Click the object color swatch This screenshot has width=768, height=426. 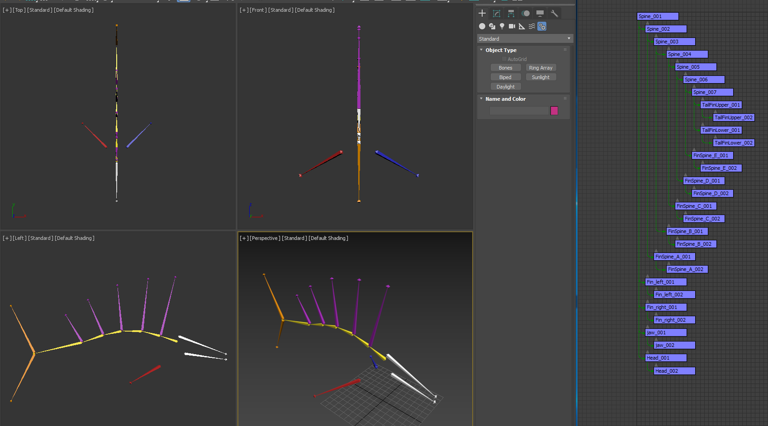pos(554,110)
